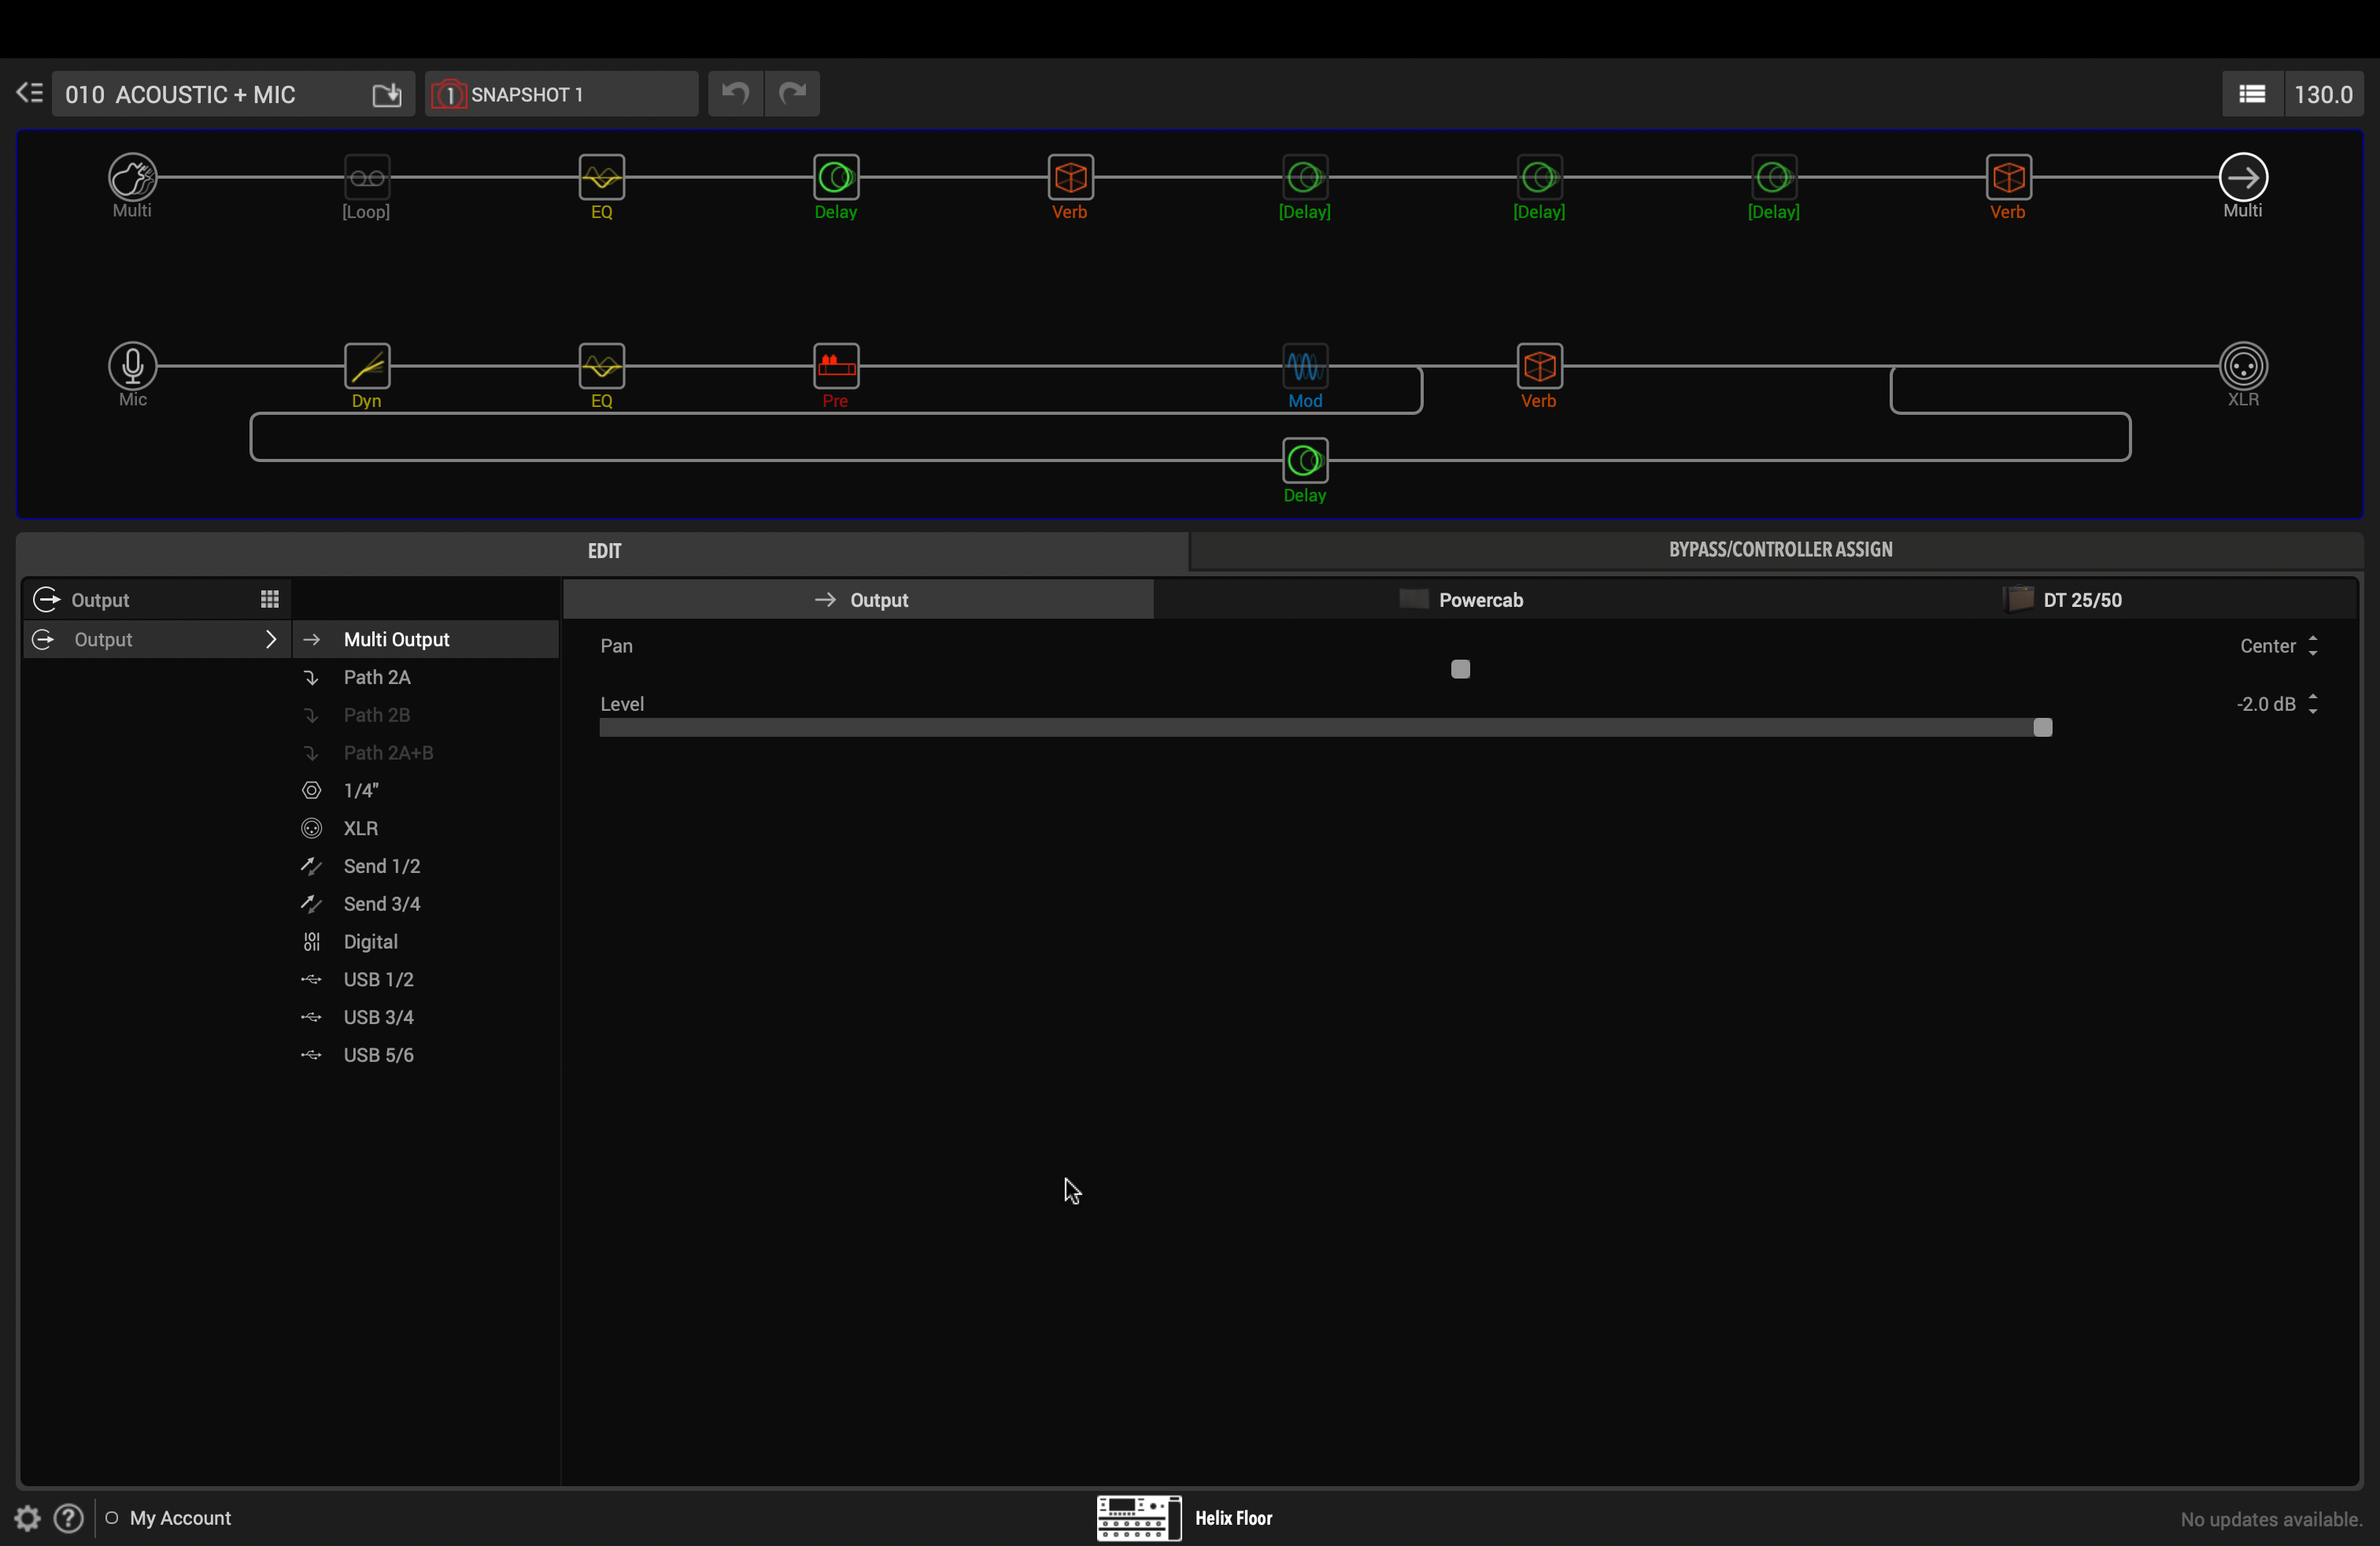This screenshot has height=1546, width=2380.
Task: Click the Level slider handle
Action: click(2043, 727)
